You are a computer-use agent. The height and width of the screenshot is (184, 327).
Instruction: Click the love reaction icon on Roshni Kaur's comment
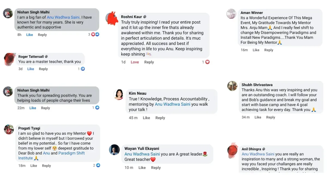[x=207, y=62]
